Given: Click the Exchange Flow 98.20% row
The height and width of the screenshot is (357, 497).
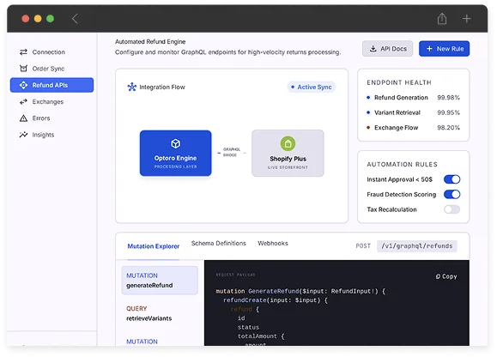Looking at the screenshot, I should pos(414,128).
